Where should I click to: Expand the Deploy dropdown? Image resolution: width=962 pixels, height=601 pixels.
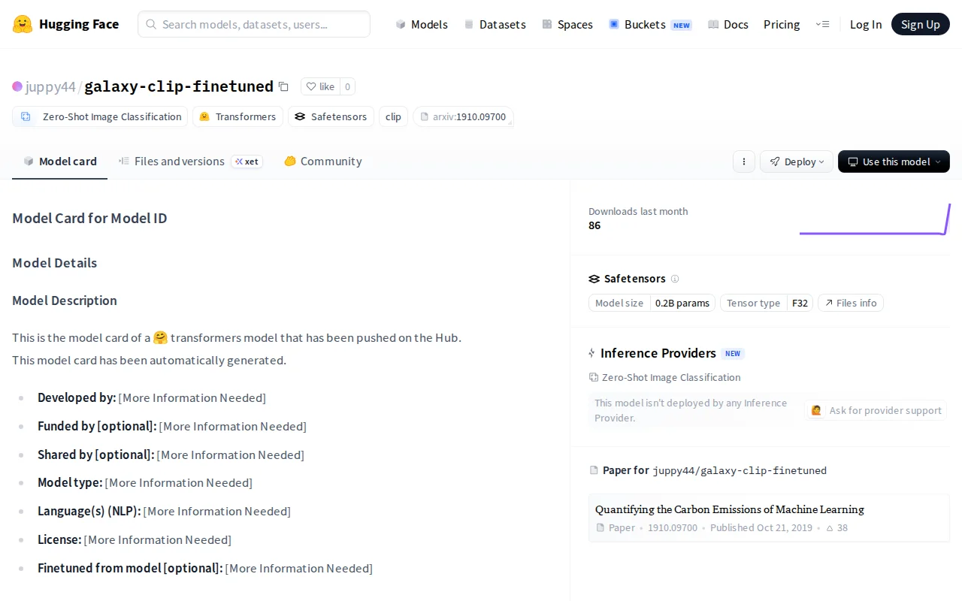click(x=797, y=162)
